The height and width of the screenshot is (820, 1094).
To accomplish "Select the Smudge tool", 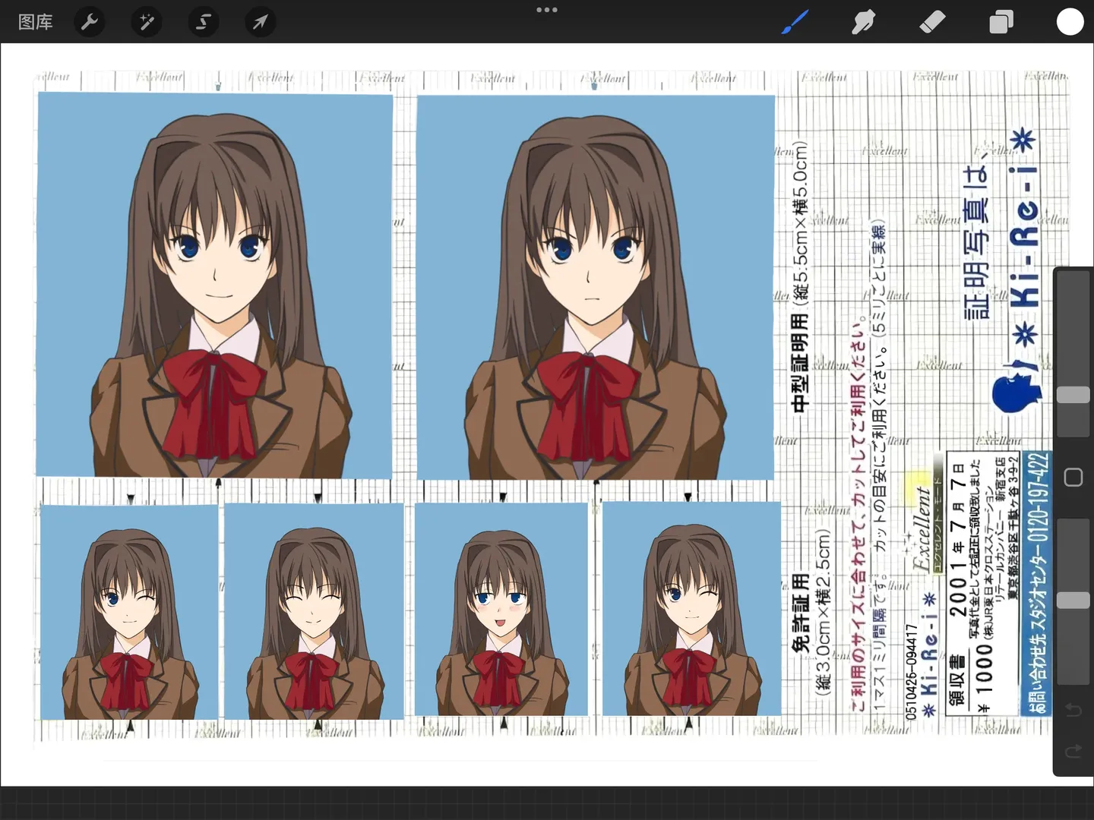I will point(864,22).
